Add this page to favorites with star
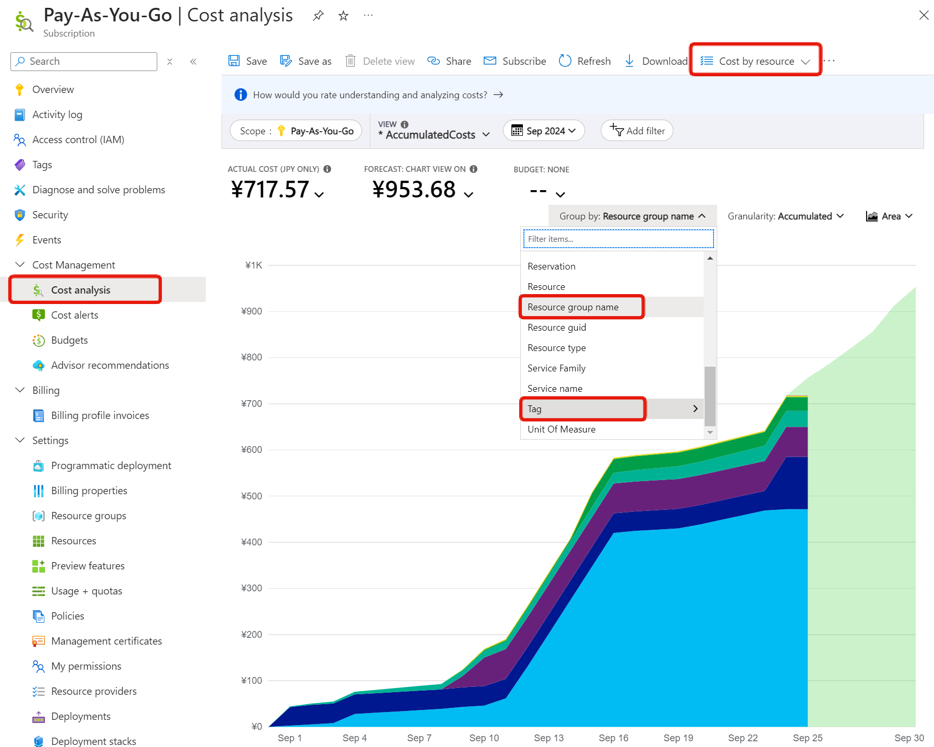Viewport: 934px width, 747px height. point(343,16)
